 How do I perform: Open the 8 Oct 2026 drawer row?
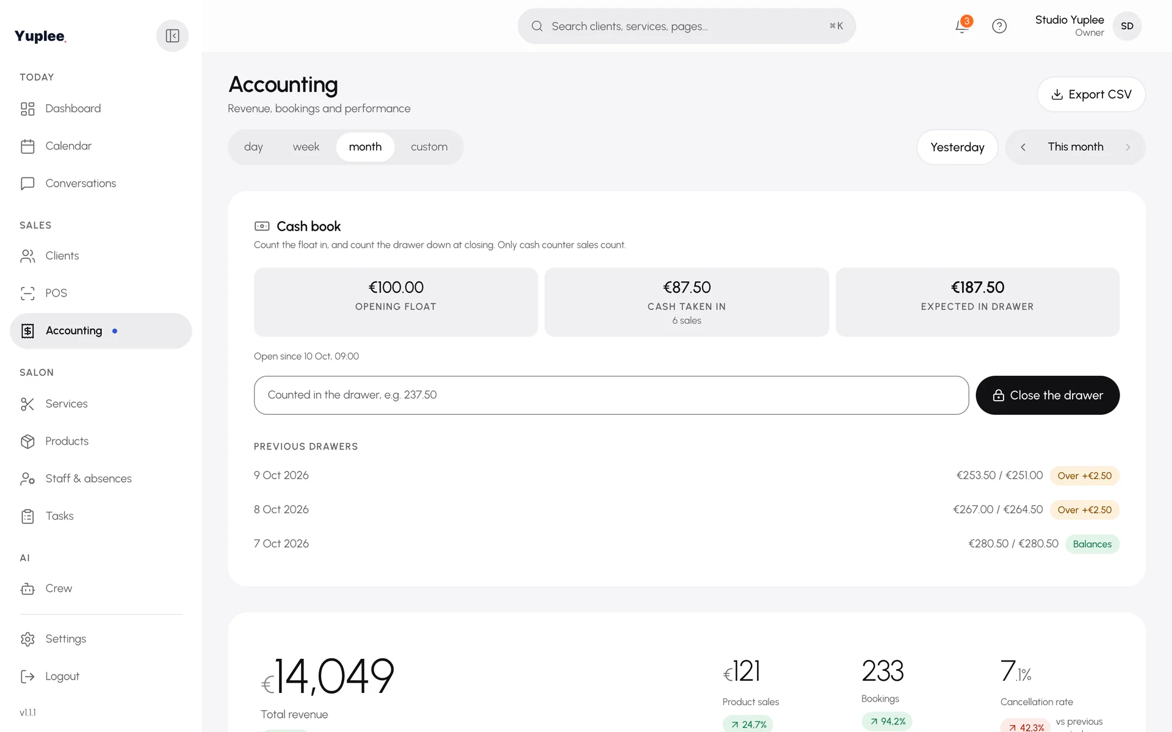click(x=687, y=509)
